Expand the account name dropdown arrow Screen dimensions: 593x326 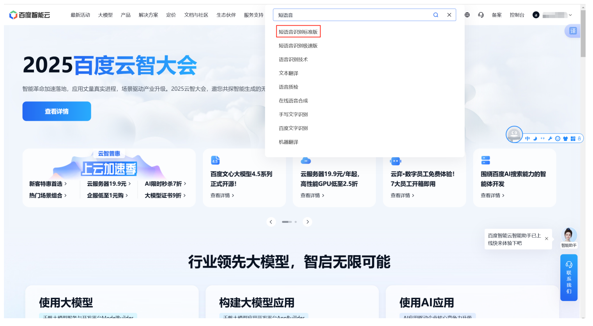coord(570,15)
